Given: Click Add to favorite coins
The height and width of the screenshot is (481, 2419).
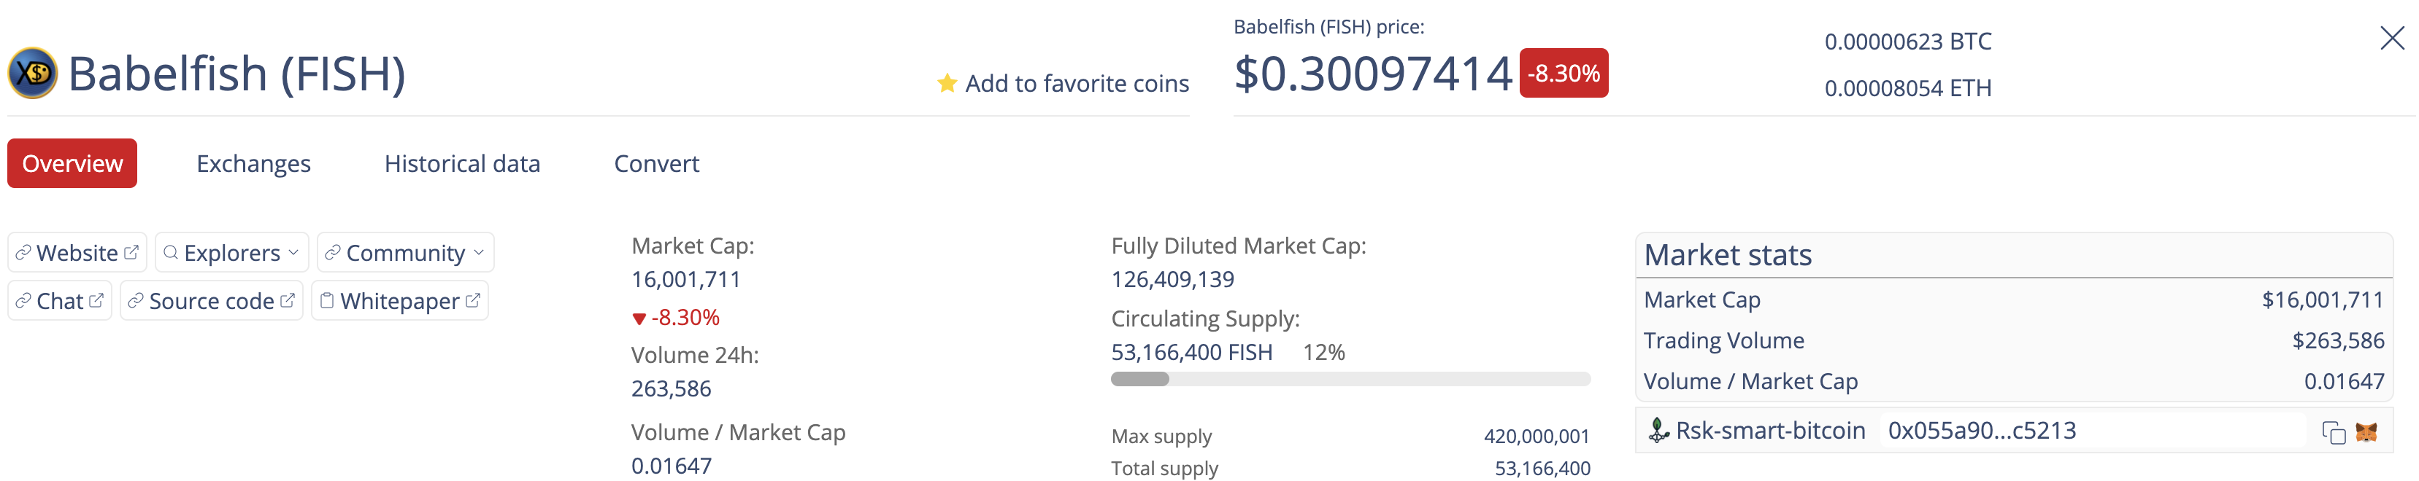Looking at the screenshot, I should tap(1063, 84).
